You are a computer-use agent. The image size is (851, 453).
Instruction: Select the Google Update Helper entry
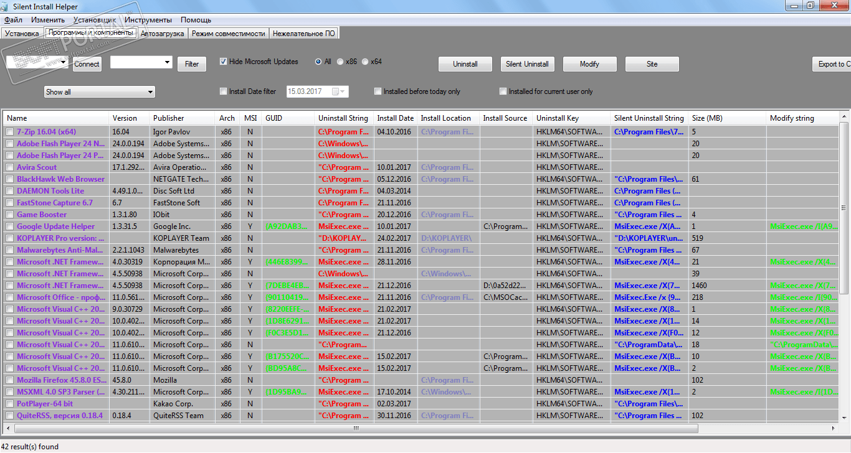click(56, 226)
